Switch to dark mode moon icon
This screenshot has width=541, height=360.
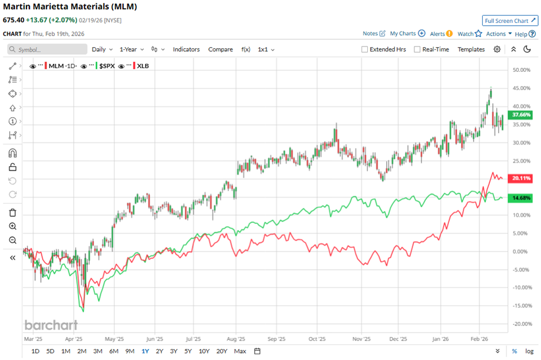point(527,49)
